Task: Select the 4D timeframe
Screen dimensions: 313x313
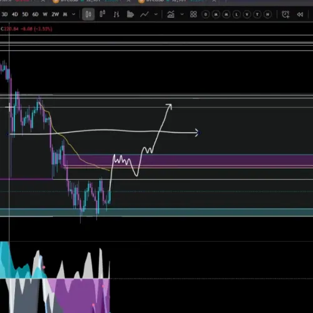Action: (x=15, y=14)
